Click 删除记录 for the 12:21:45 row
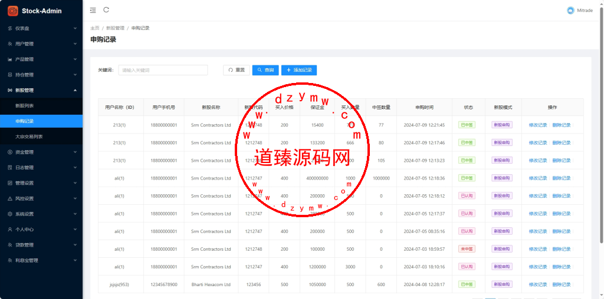604x299 pixels. (562, 125)
